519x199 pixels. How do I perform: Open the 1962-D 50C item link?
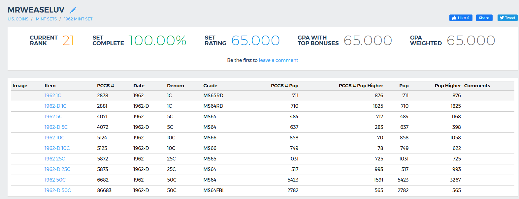[x=58, y=190]
